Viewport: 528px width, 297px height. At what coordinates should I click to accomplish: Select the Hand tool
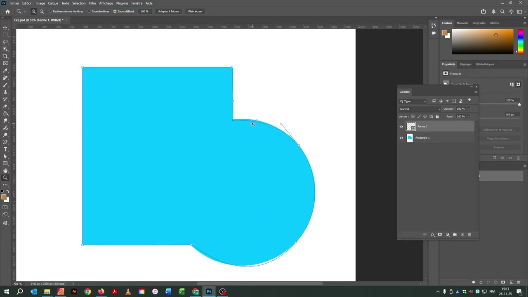point(5,170)
